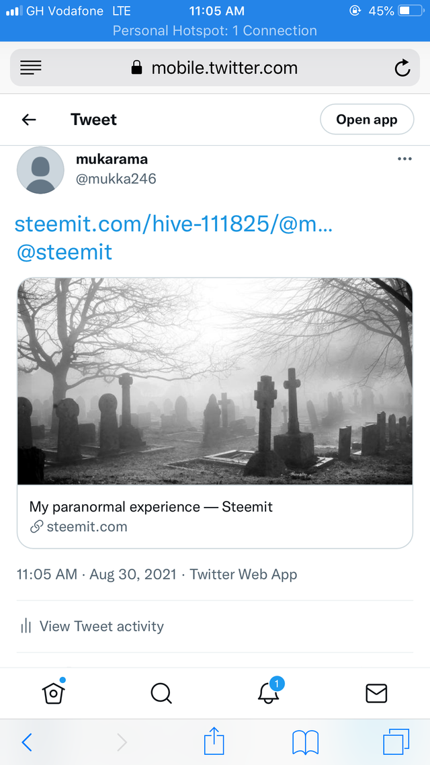Tap the @steemit mention
Image resolution: width=430 pixels, height=765 pixels.
click(64, 252)
